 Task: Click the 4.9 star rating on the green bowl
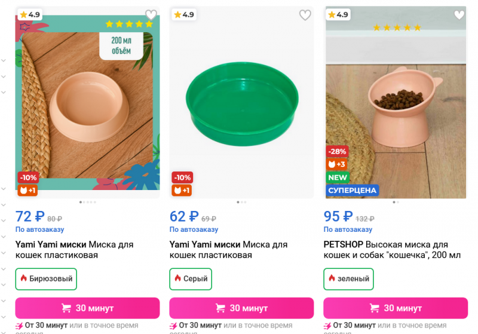click(x=183, y=14)
